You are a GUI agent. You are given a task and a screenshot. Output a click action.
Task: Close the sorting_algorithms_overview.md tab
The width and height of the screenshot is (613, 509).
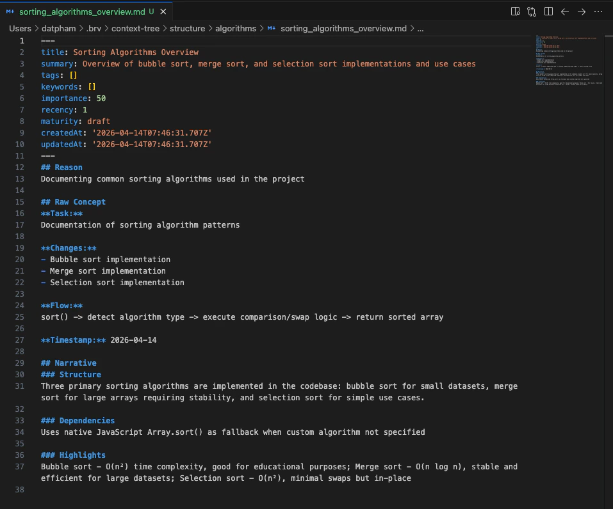click(x=162, y=11)
